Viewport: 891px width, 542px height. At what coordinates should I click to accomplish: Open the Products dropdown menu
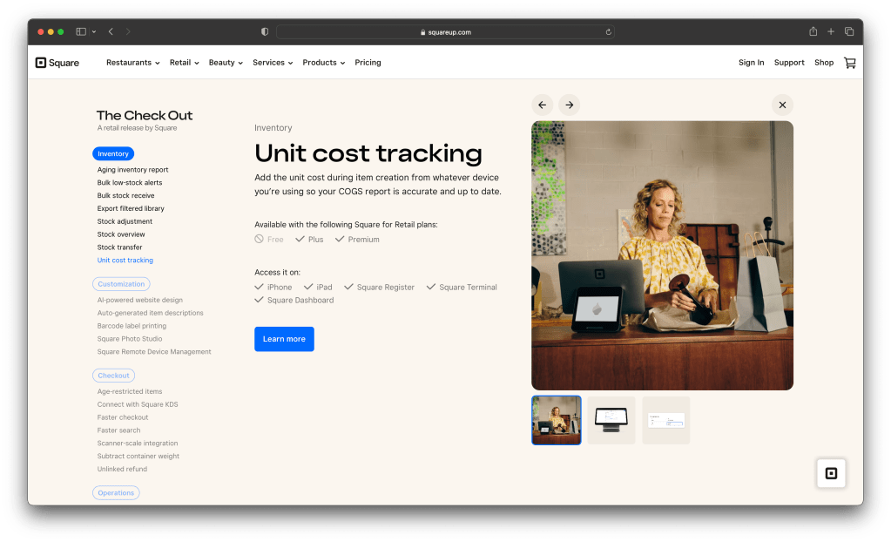323,63
